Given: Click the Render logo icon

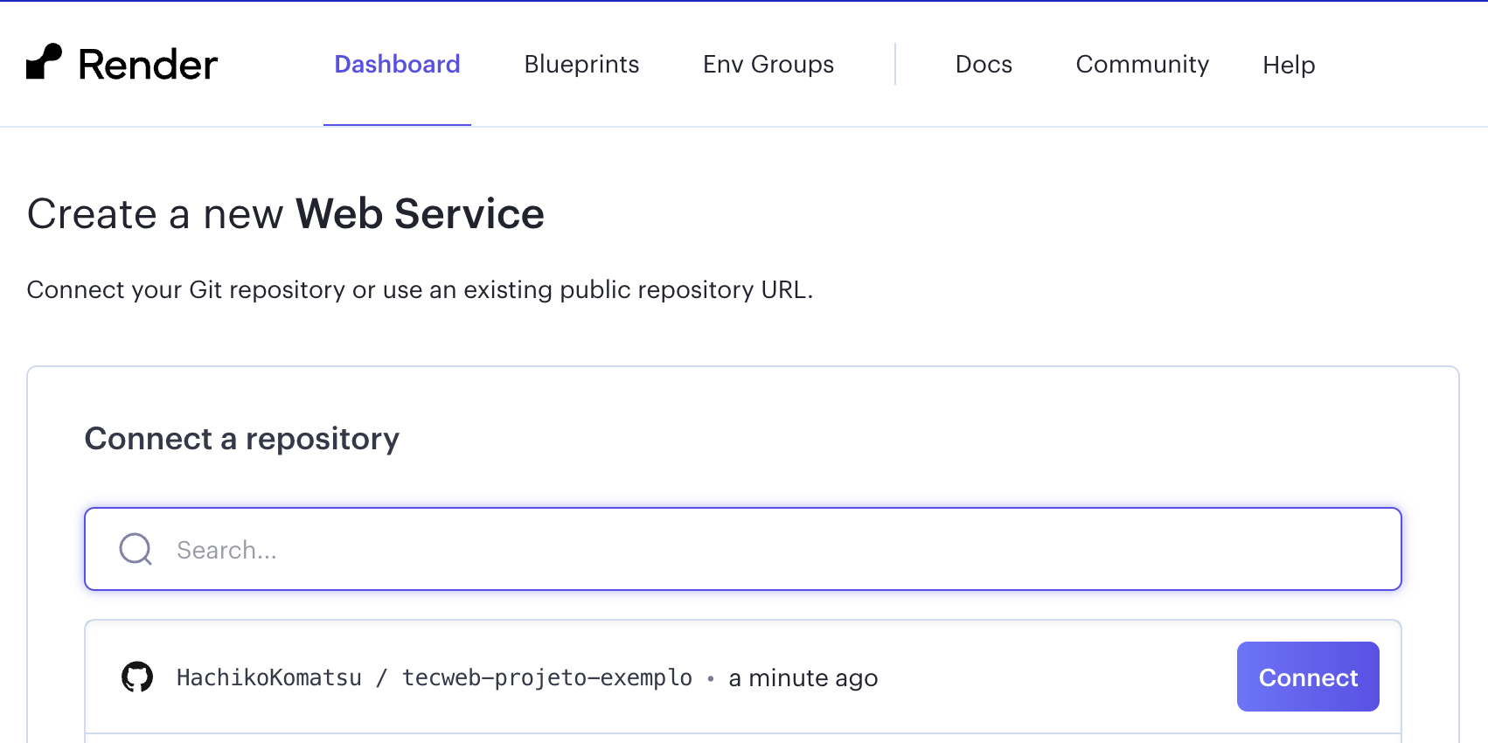Looking at the screenshot, I should click(44, 62).
